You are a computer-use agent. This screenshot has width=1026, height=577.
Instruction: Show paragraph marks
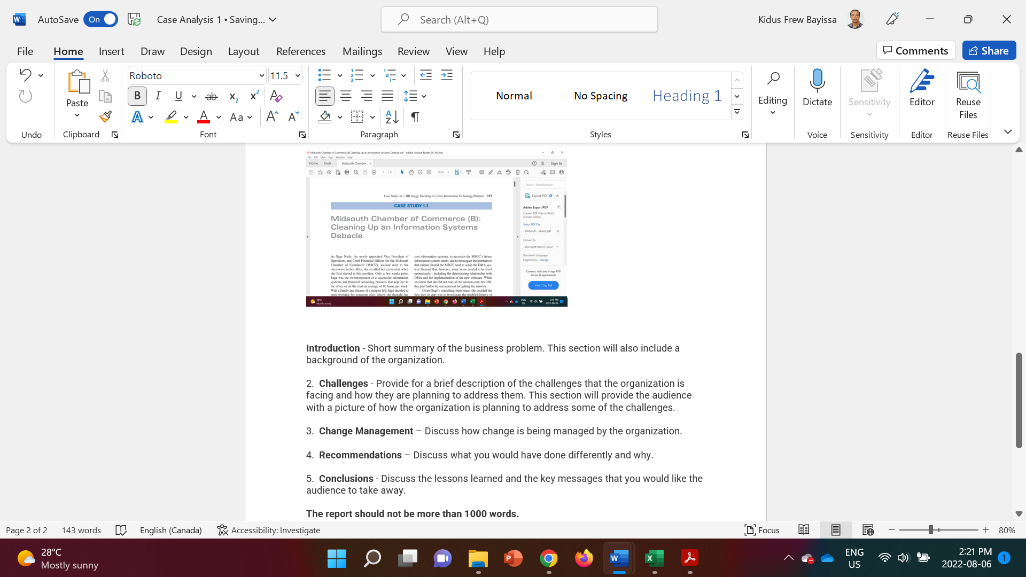pos(415,117)
